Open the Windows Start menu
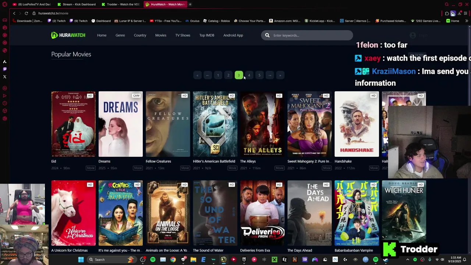The height and width of the screenshot is (265, 471). tap(81, 259)
